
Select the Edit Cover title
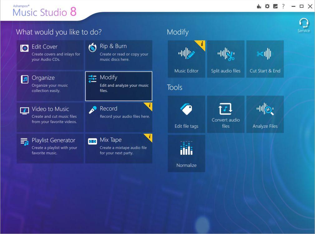45,47
